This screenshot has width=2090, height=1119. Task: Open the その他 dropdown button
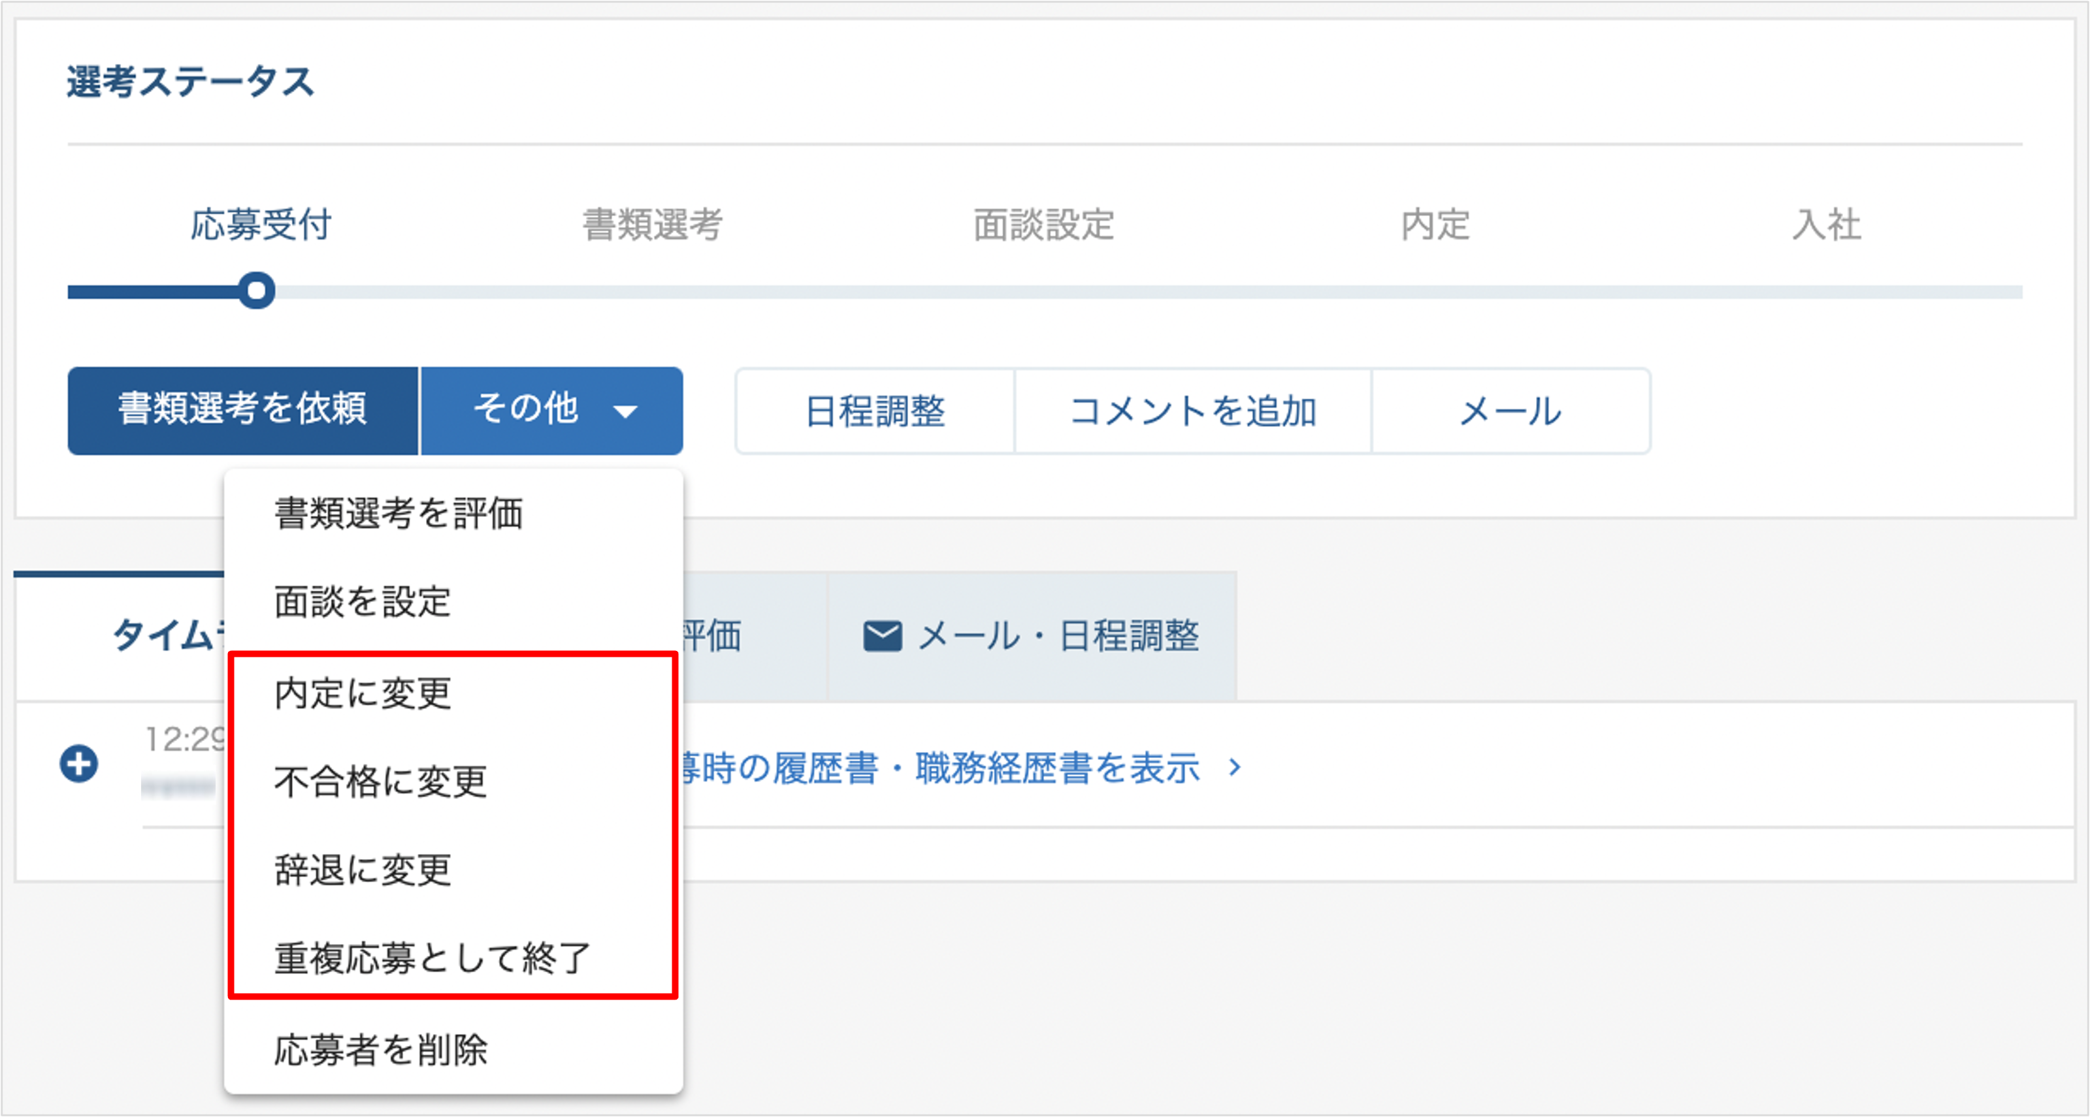point(551,410)
